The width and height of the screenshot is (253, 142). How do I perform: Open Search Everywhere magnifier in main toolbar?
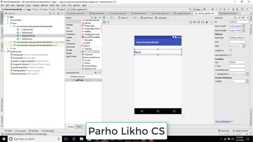click(x=247, y=9)
